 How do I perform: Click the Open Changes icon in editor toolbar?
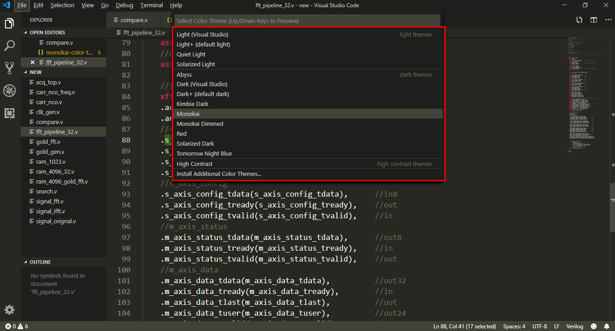(579, 20)
